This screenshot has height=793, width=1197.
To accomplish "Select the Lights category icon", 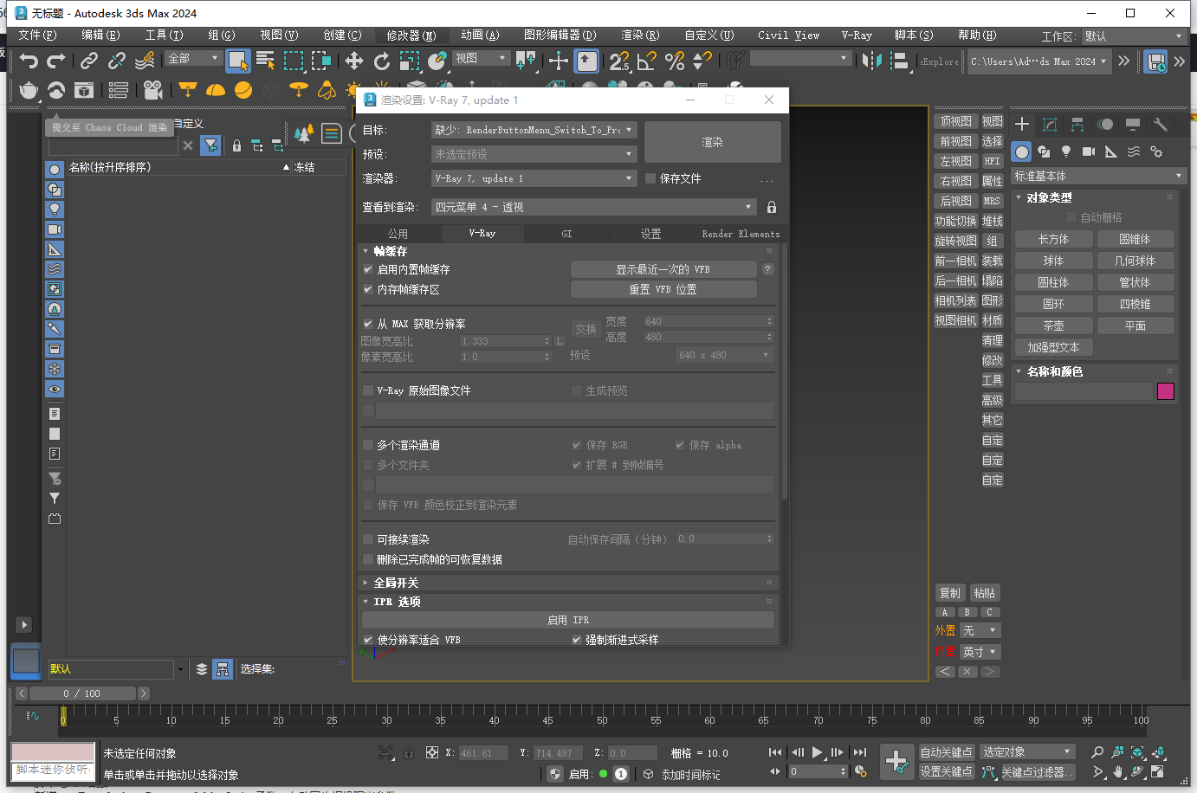I will click(x=1066, y=152).
